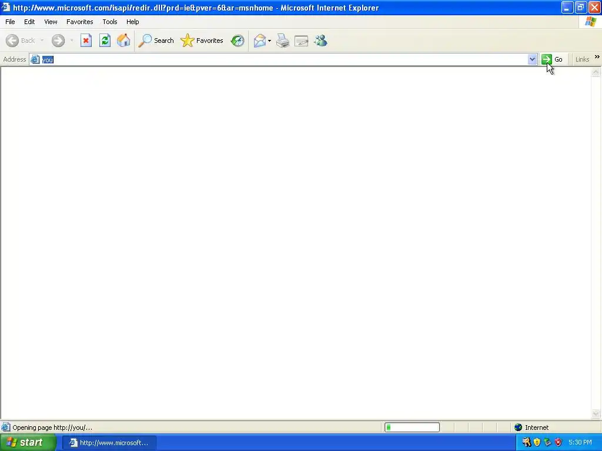602x451 pixels.
Task: Stop page loading with red X icon
Action: pos(86,41)
